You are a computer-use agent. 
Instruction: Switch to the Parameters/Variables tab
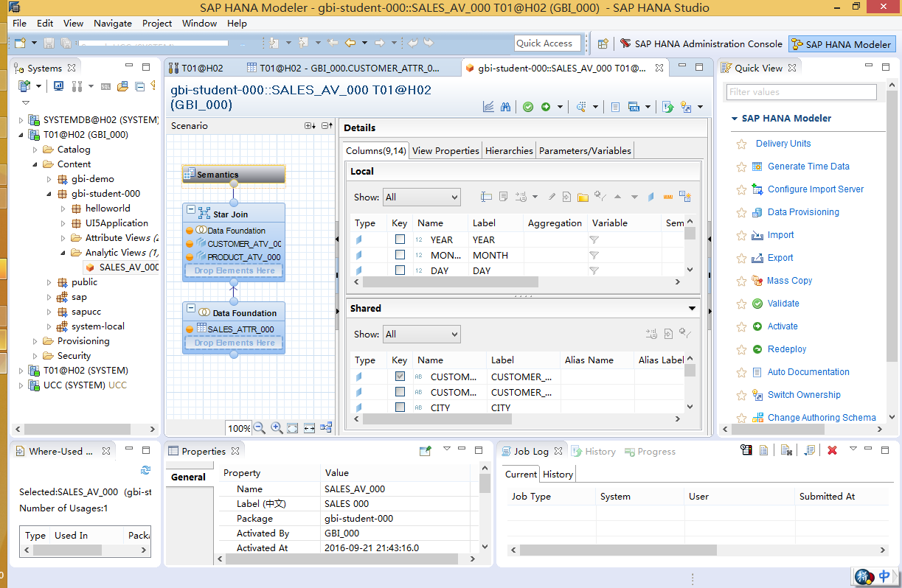pyautogui.click(x=585, y=150)
